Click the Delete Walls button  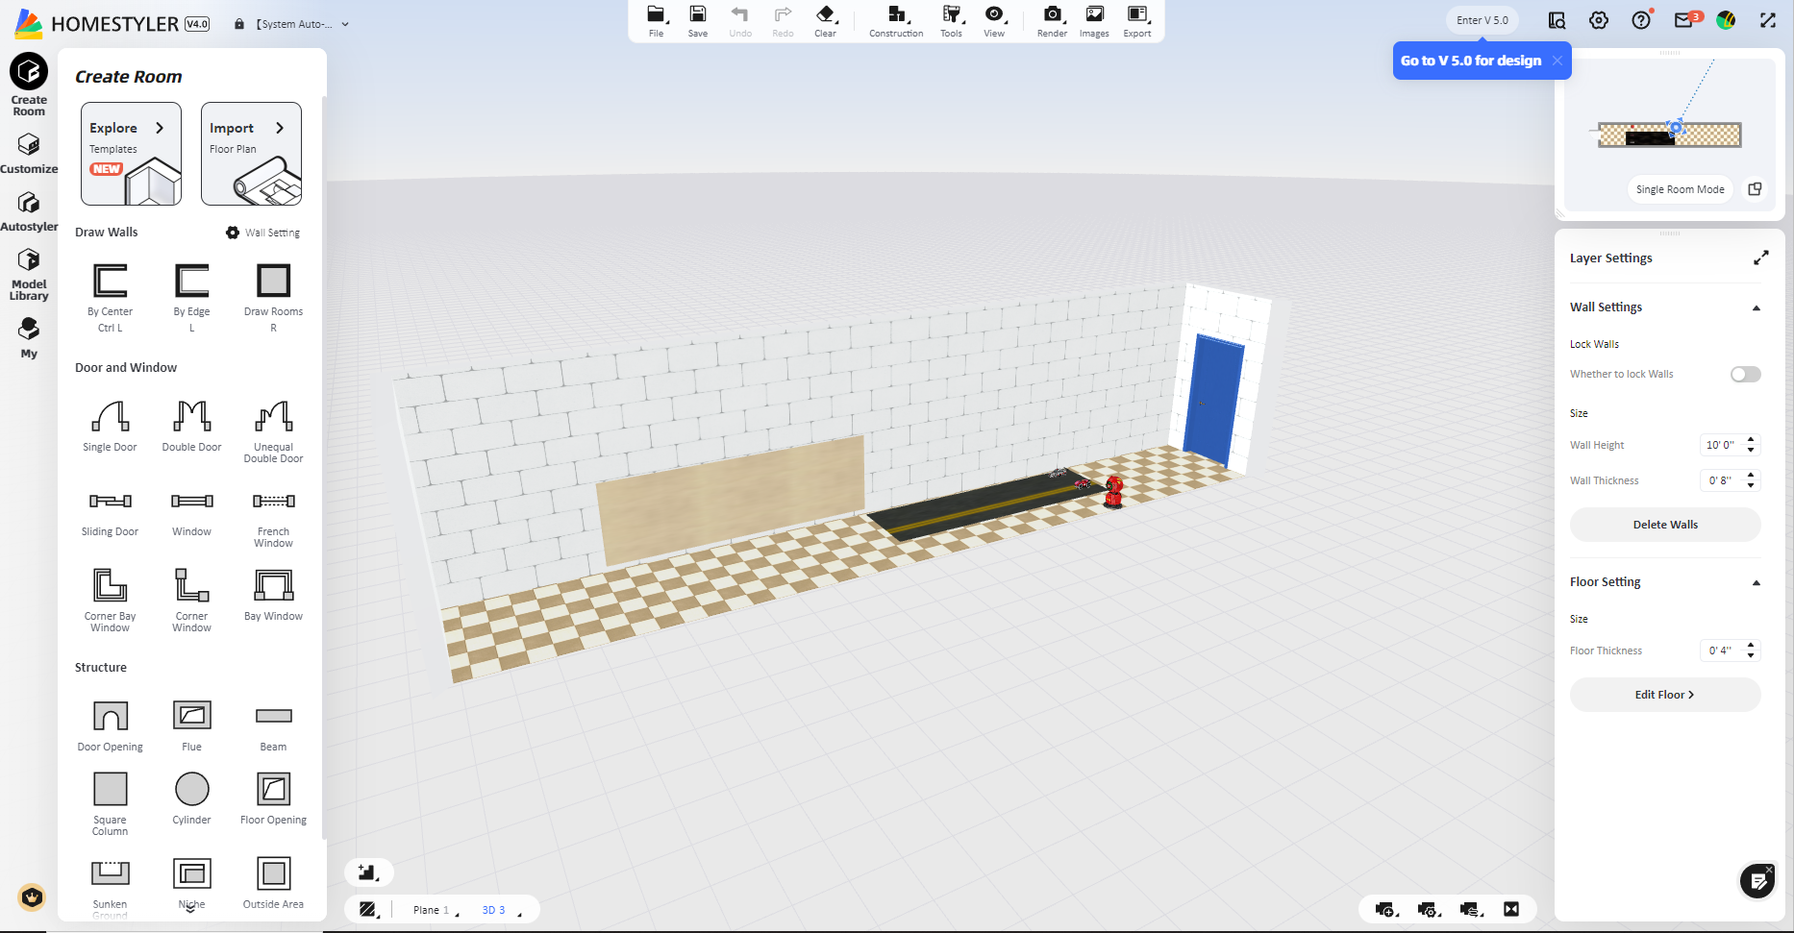pyautogui.click(x=1664, y=525)
